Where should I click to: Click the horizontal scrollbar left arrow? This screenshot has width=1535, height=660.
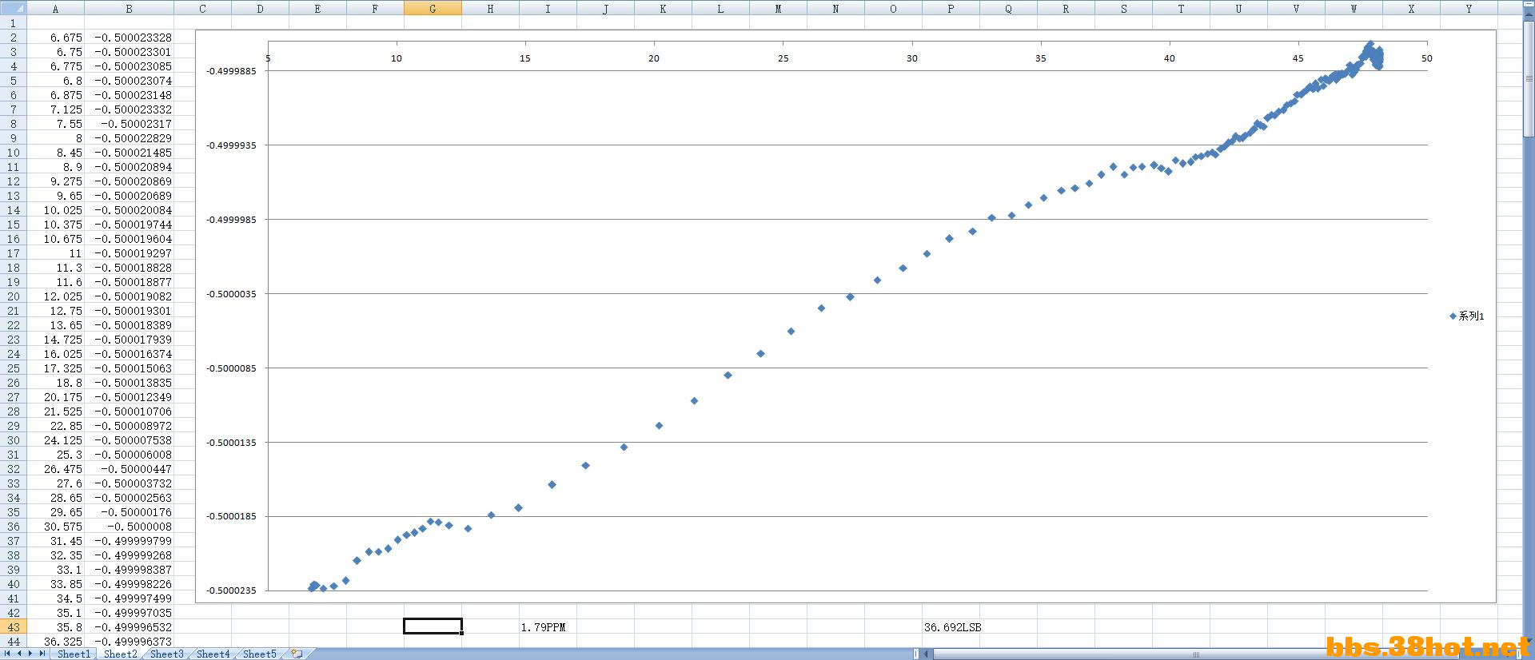(x=927, y=654)
